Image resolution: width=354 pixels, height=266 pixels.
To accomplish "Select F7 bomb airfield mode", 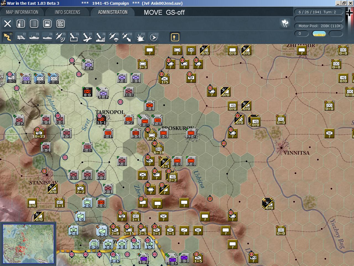I will coord(87,37).
